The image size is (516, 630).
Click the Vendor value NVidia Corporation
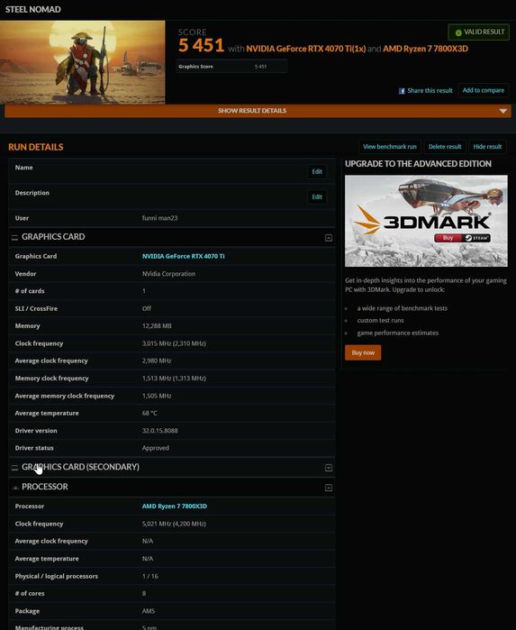pos(168,274)
